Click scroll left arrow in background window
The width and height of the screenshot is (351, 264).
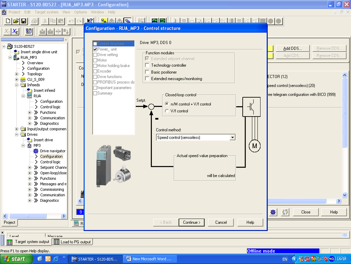tap(80, 201)
